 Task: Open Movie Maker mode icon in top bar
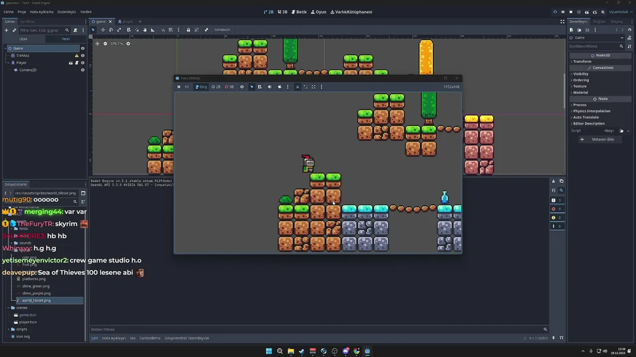603,12
